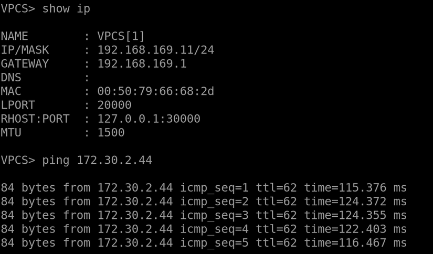Image resolution: width=433 pixels, height=254 pixels.
Task: Click the IP address 192.168.169.11/24
Action: click(156, 50)
